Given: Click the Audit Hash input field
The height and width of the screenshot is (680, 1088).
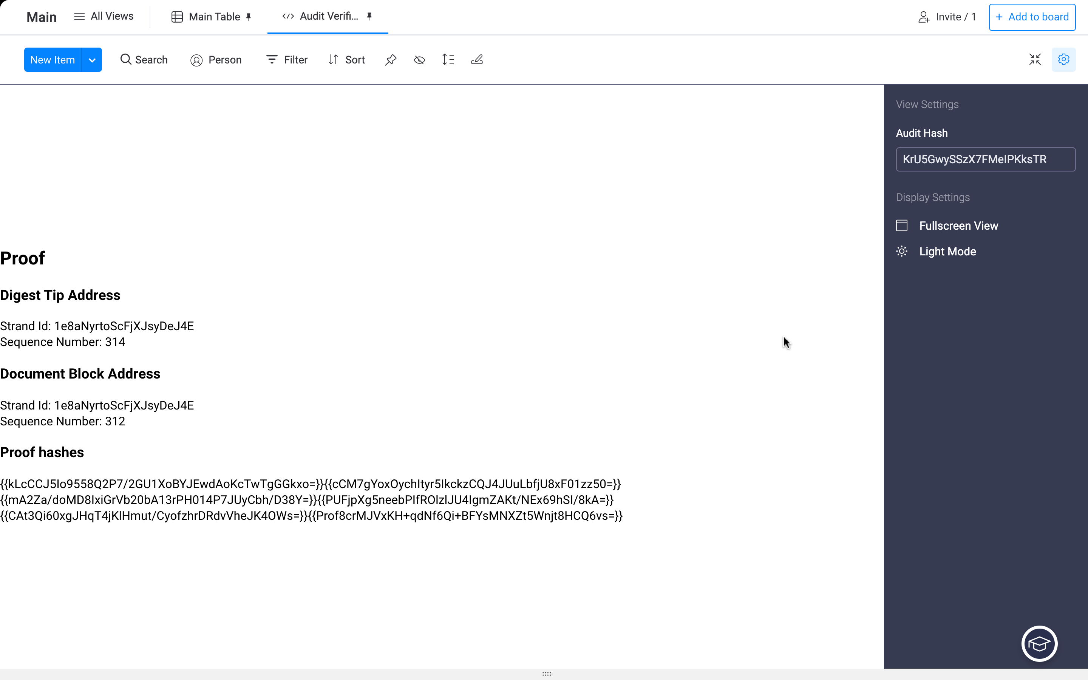Looking at the screenshot, I should coord(985,159).
